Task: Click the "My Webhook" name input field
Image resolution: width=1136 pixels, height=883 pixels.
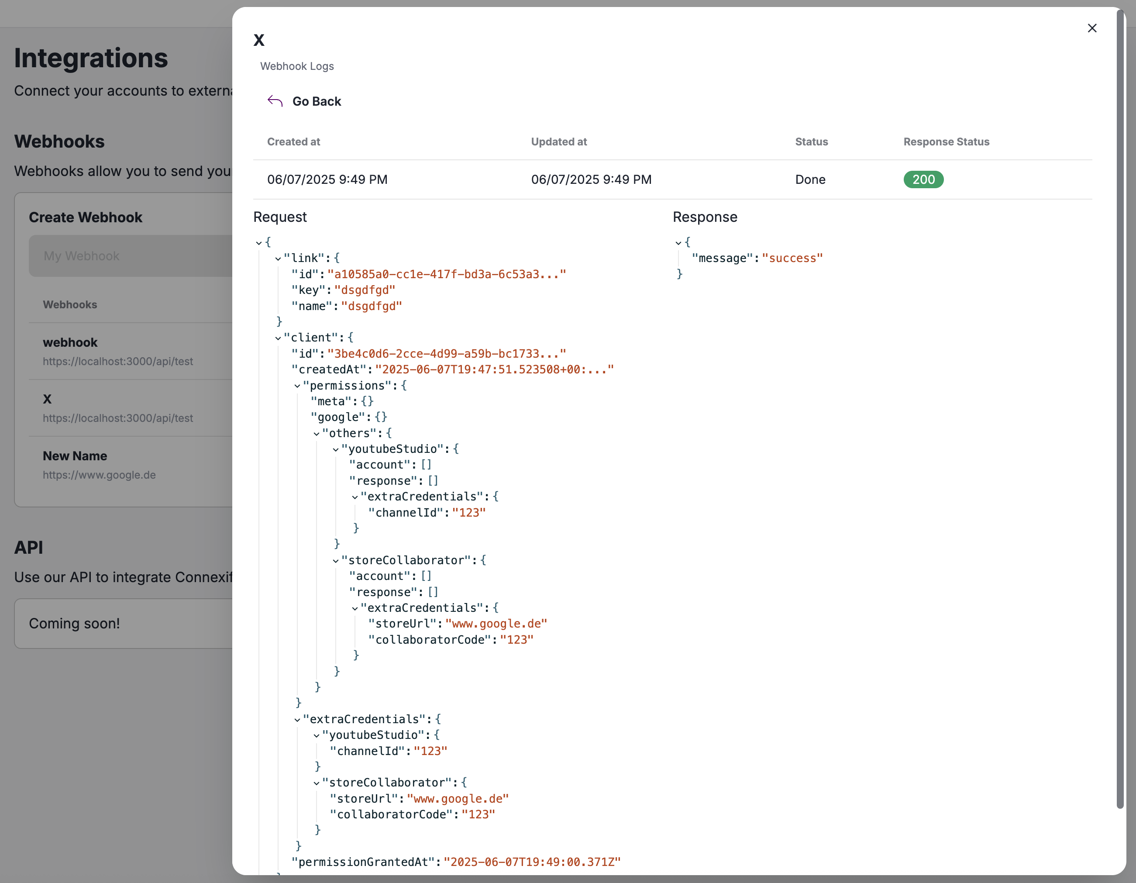Action: (x=130, y=255)
